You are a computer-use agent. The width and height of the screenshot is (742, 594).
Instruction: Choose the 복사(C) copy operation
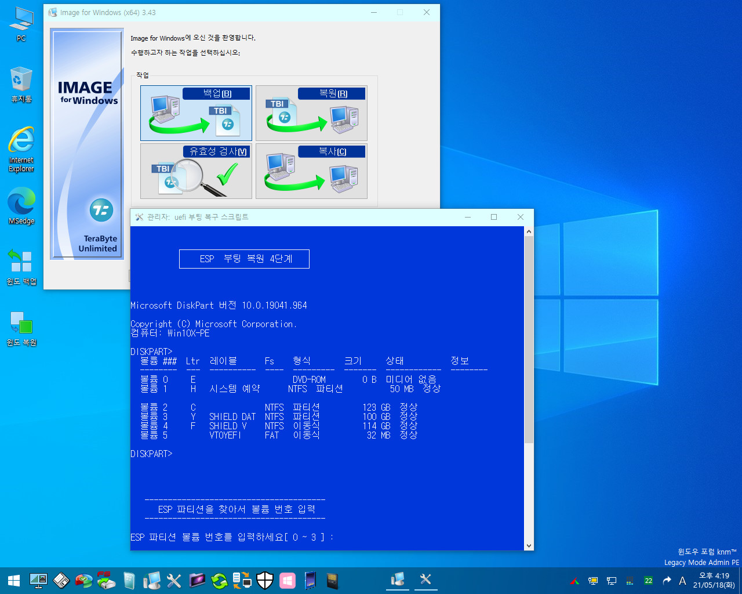tap(311, 171)
